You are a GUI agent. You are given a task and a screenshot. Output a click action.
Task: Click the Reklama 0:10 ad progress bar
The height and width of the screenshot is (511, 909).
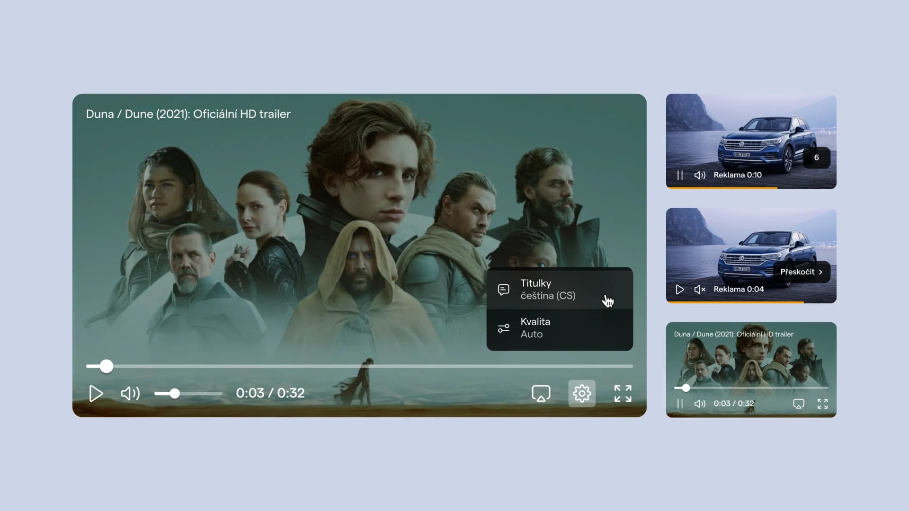pos(751,188)
